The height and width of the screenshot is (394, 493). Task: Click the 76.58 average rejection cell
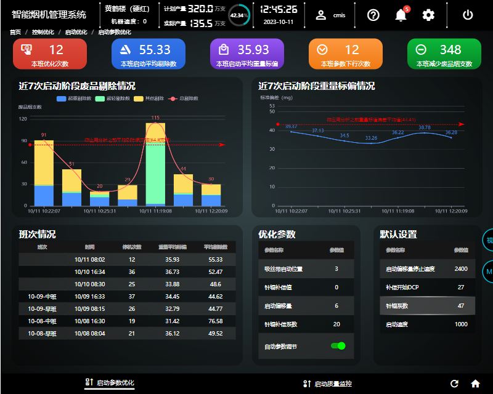[x=215, y=321]
